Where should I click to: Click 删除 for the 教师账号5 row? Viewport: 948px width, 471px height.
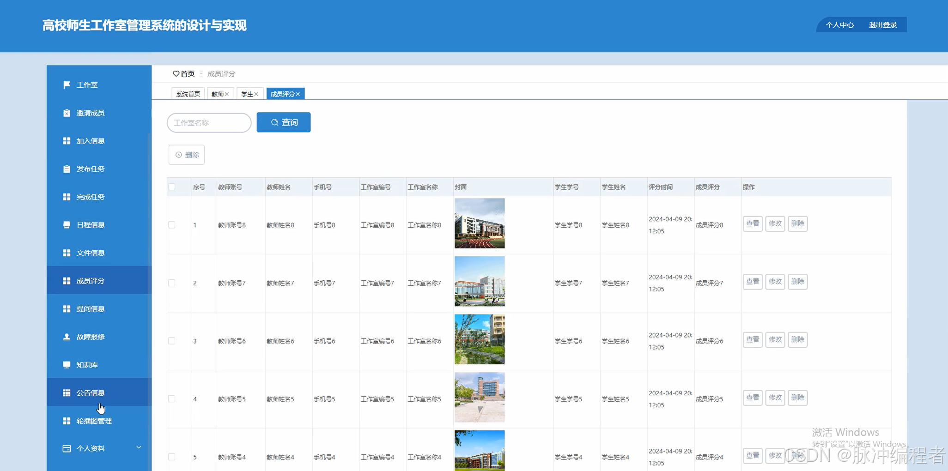click(x=797, y=398)
